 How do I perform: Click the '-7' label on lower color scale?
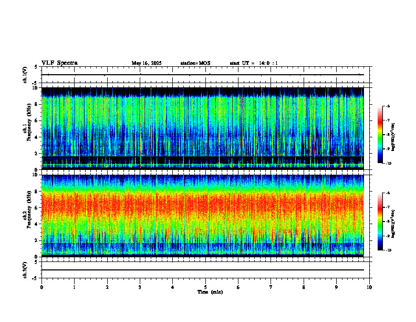(388, 207)
